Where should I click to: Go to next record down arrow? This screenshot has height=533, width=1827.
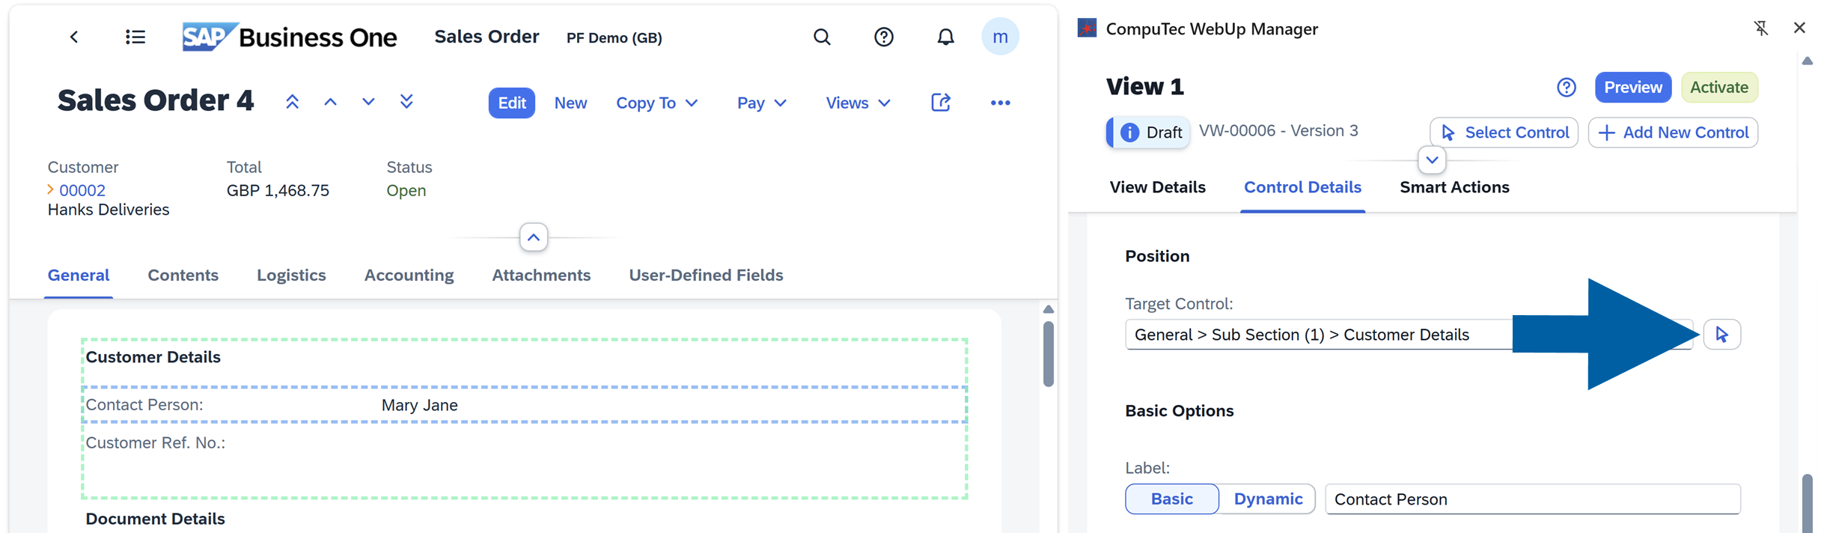pos(368,102)
